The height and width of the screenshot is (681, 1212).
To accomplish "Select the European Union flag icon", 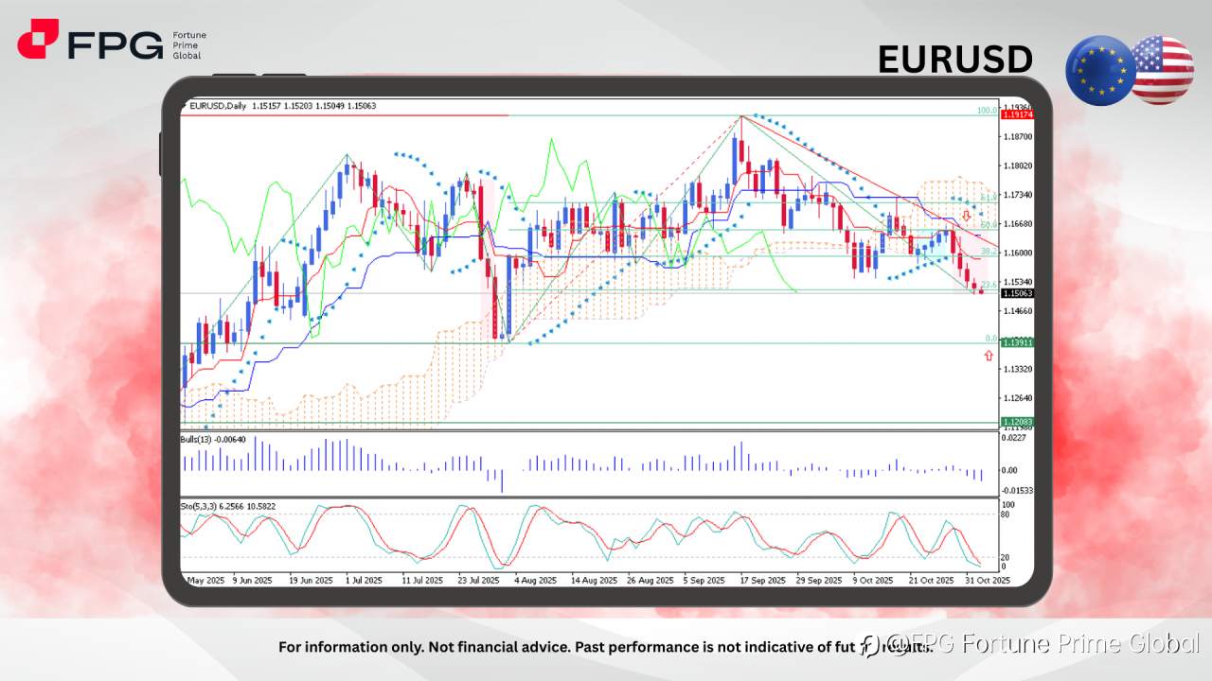I will coord(1100,68).
